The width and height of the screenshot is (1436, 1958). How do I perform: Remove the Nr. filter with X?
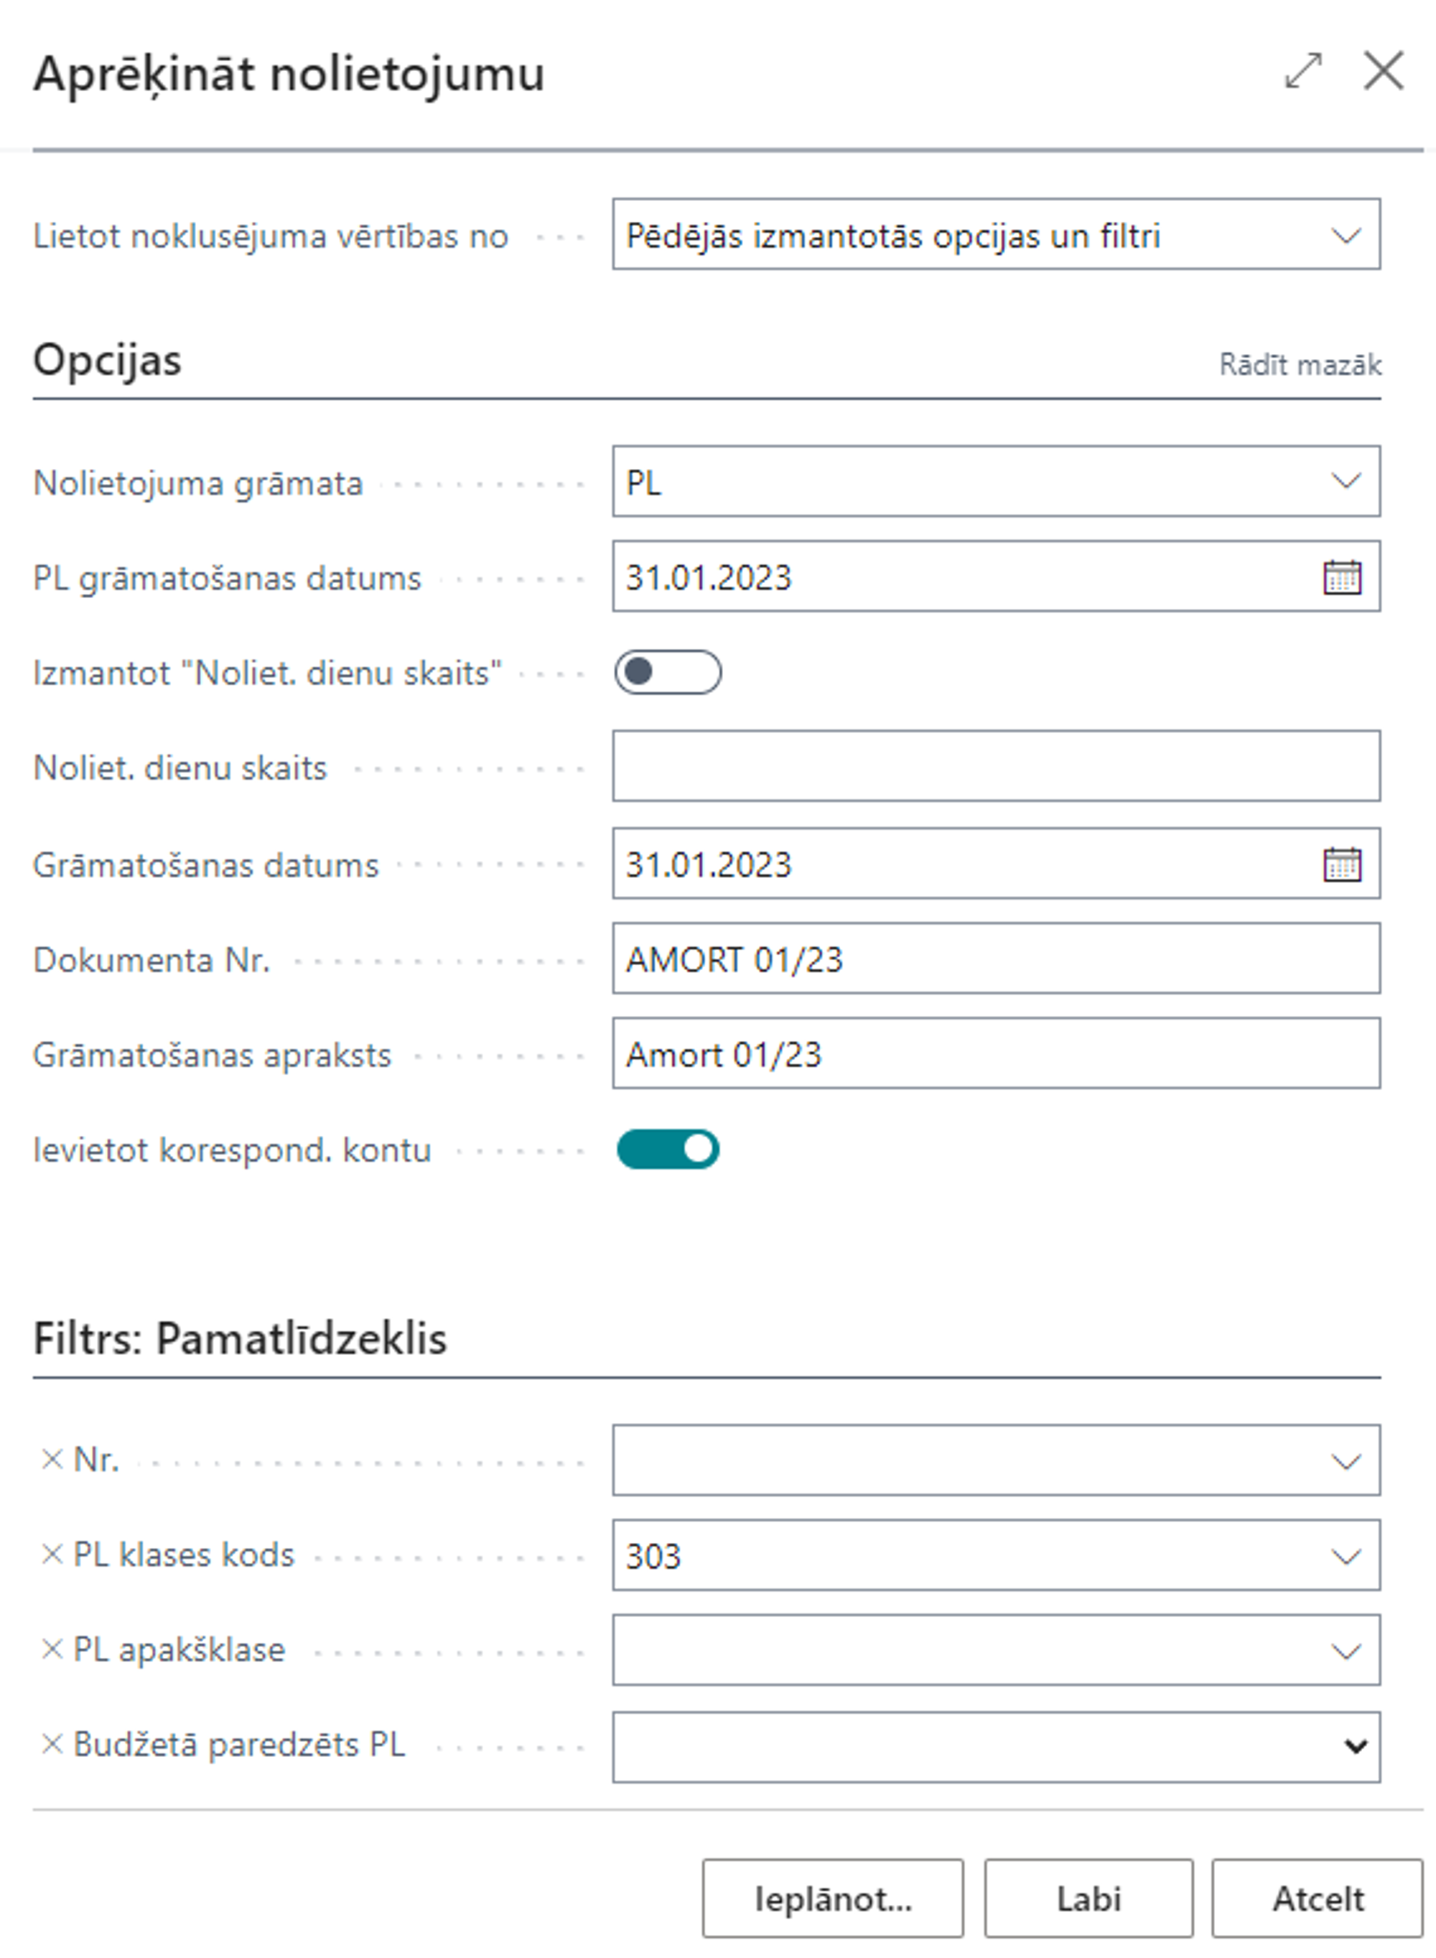pos(52,1459)
